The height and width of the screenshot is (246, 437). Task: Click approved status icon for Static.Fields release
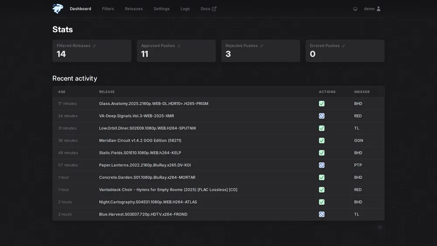(x=322, y=152)
